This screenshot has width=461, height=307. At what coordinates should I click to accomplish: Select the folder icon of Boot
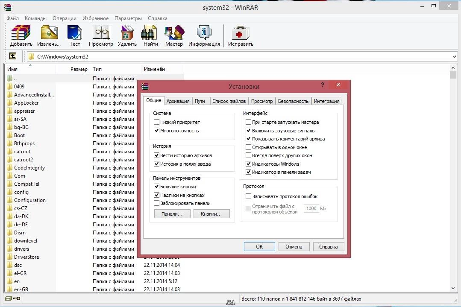[10, 135]
